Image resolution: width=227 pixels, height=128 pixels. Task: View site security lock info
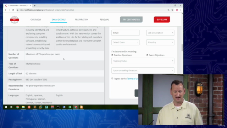click(18, 10)
